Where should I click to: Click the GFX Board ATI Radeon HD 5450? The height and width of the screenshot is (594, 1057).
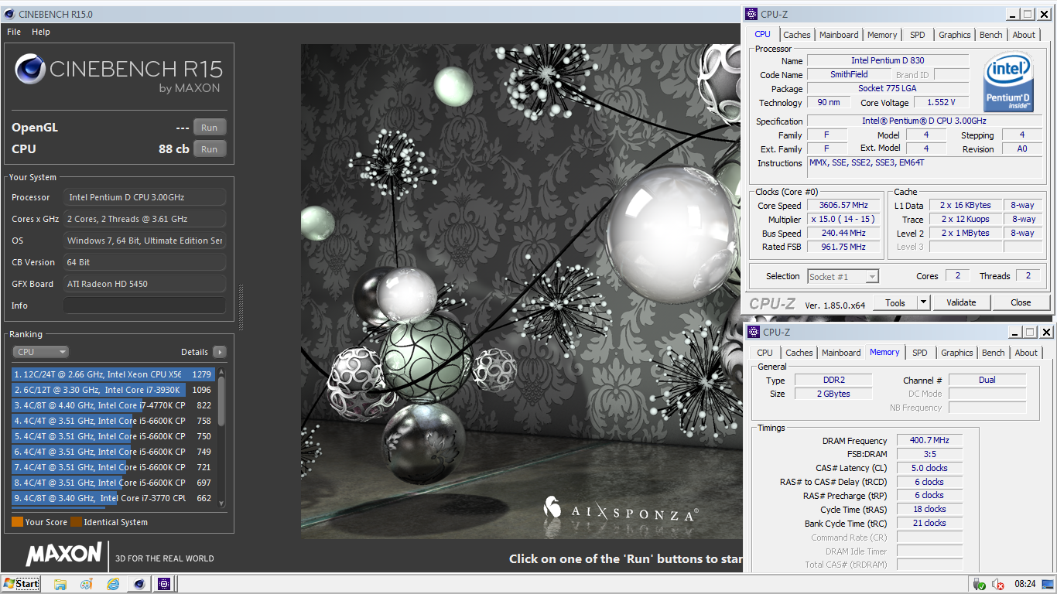click(x=145, y=284)
